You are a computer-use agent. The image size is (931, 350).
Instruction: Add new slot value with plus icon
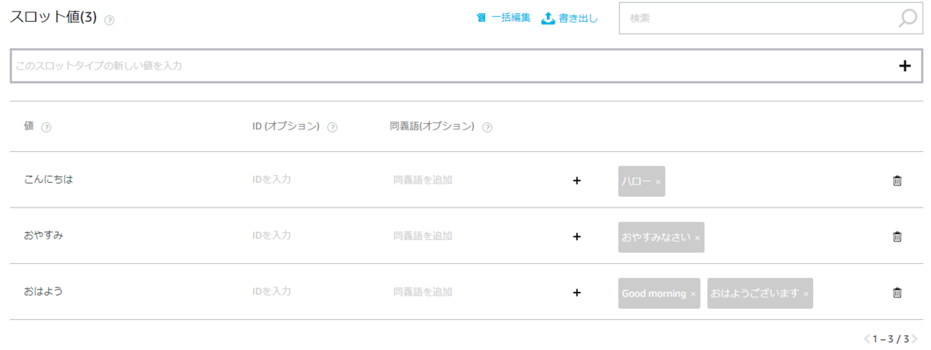point(905,66)
